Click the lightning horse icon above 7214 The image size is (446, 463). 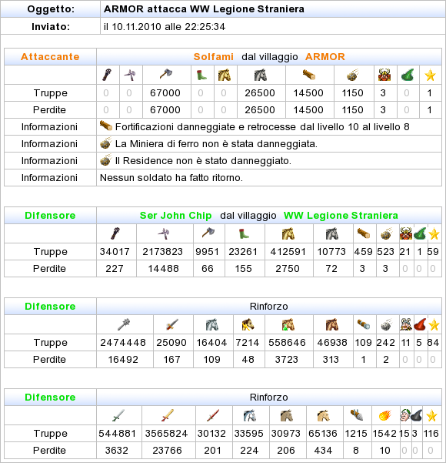[x=248, y=324]
